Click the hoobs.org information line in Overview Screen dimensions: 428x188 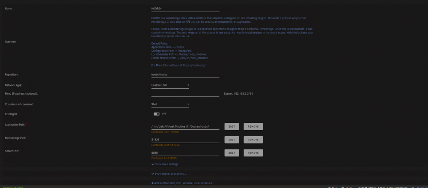178,66
